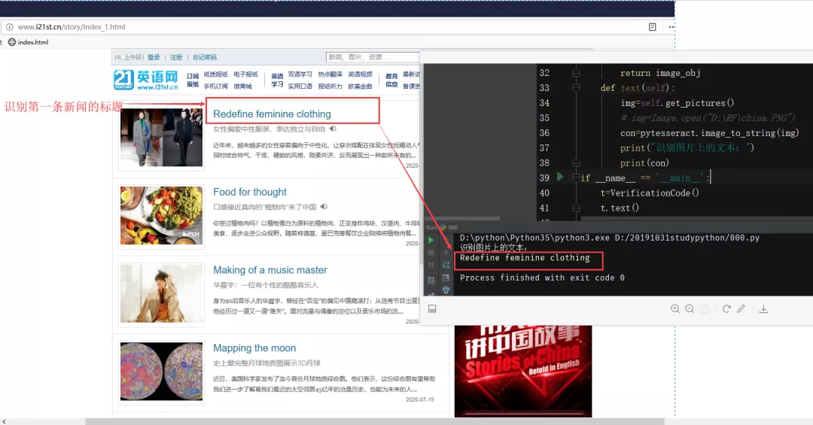813x425 pixels.
Task: Open the 'Mapping the moon' article
Action: tap(254, 348)
